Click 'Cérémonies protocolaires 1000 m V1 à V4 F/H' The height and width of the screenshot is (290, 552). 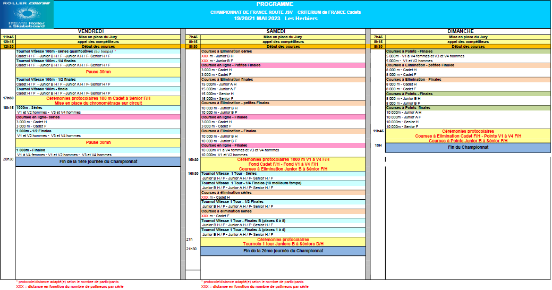coord(283,159)
